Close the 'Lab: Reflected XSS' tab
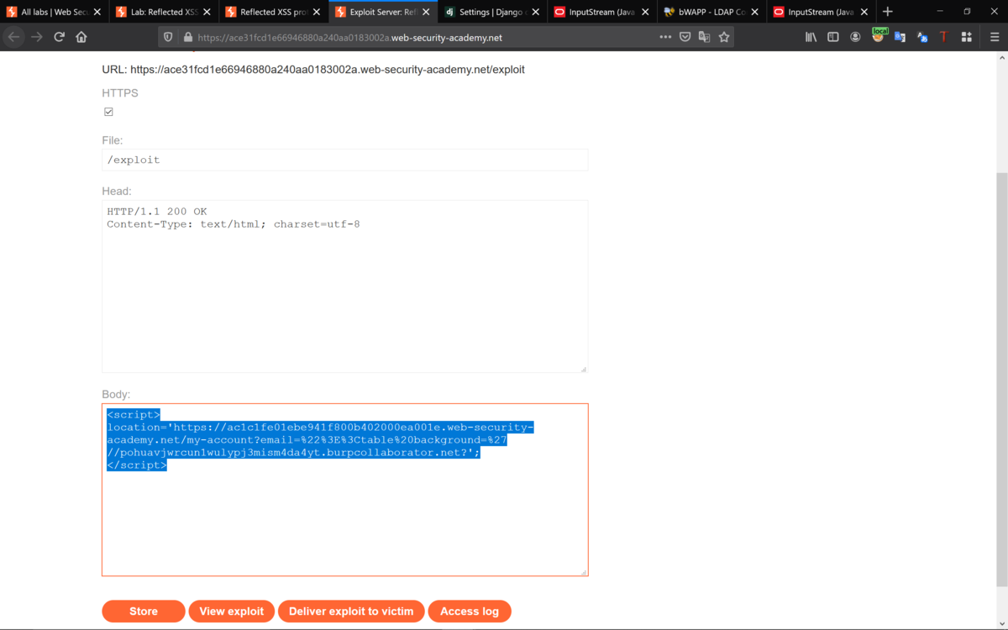 point(207,12)
